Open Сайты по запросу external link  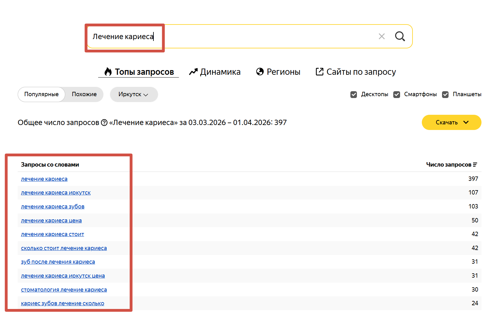[356, 72]
